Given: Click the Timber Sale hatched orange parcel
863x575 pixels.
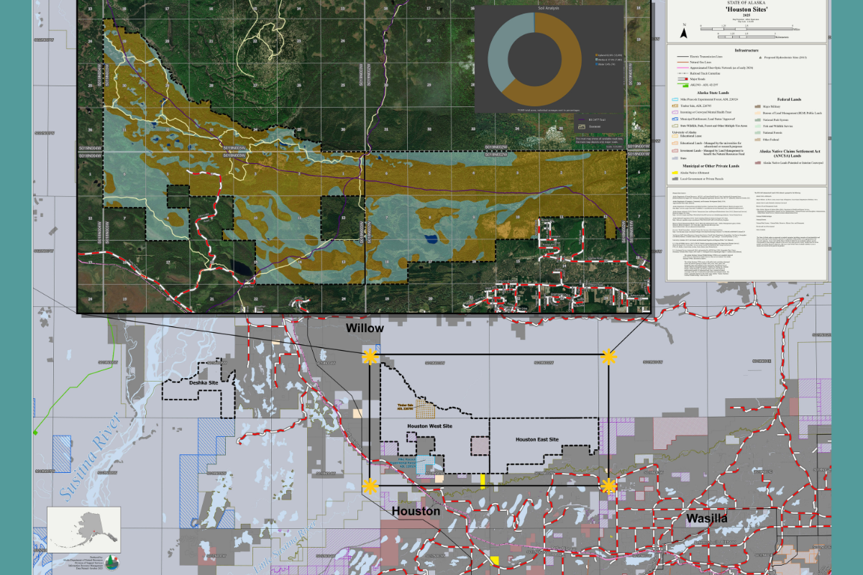Looking at the screenshot, I should click(x=426, y=410).
